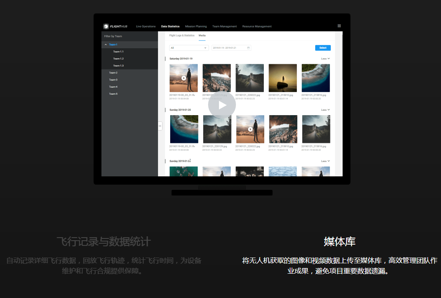Open Resource Management

point(257,26)
